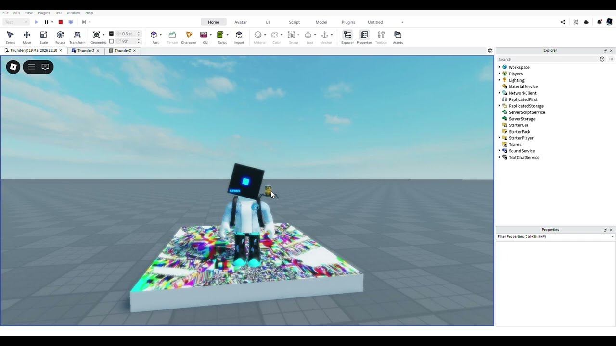Click the red Stop playtest button

click(x=61, y=22)
